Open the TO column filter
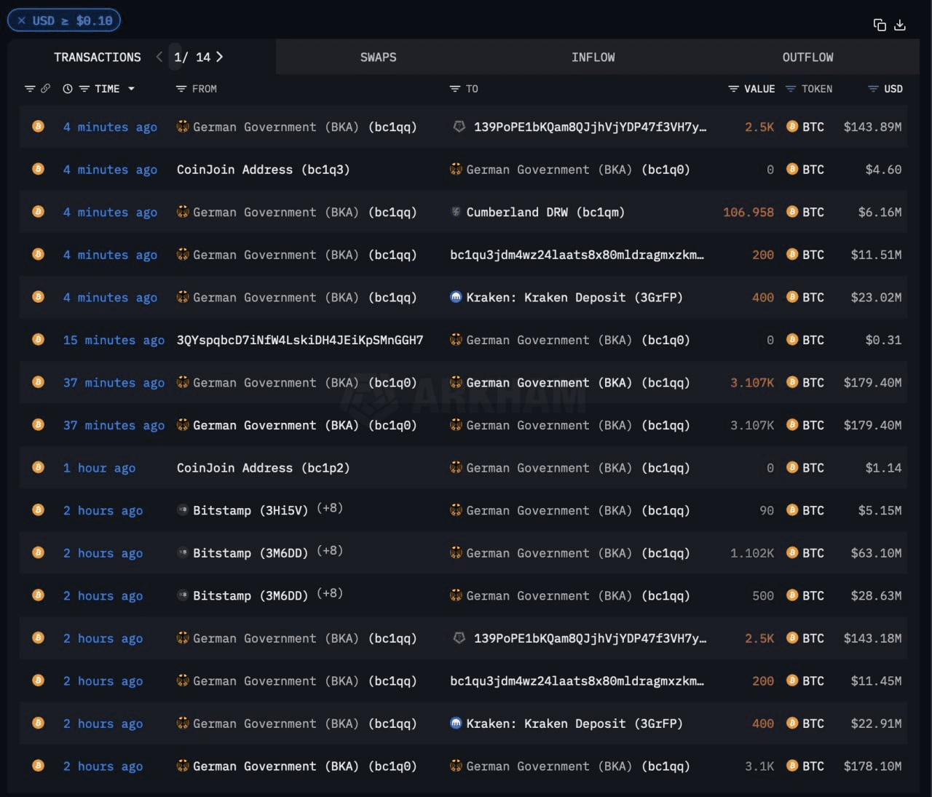Viewport: 932px width, 797px height. point(455,89)
